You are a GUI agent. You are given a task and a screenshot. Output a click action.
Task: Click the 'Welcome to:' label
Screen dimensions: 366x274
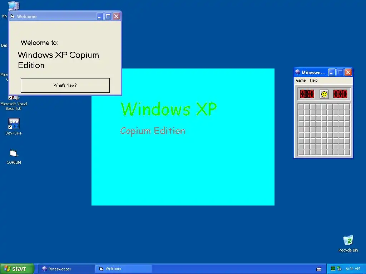coord(39,43)
